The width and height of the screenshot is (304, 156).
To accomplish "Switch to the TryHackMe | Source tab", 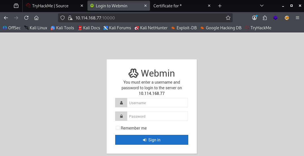I will coord(50,6).
